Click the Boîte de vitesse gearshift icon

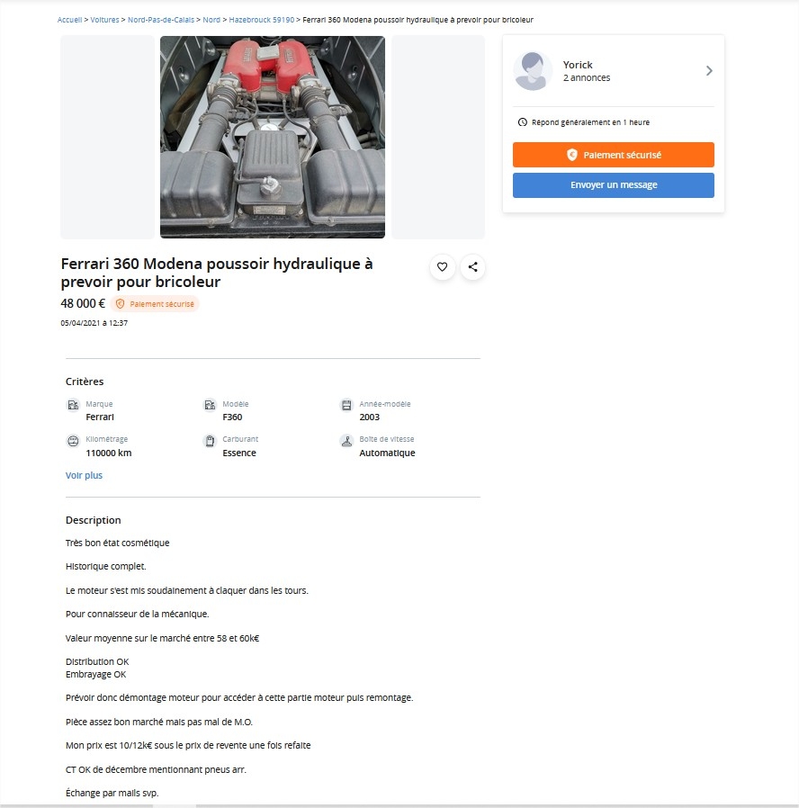(x=346, y=441)
